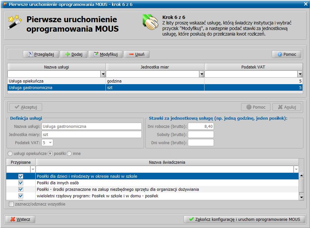
Task: Click the Dni wolne (brutto) rate field
Action: click(x=201, y=143)
